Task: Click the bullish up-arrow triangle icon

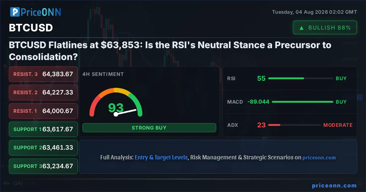Action: click(302, 28)
